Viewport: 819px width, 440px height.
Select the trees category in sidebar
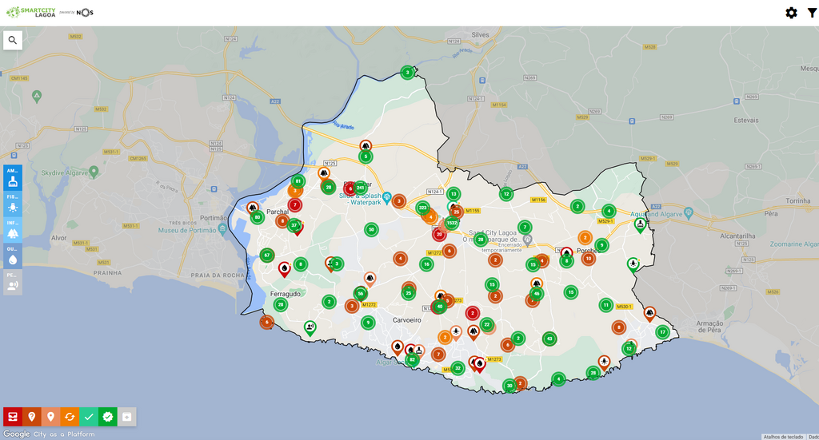[x=13, y=230]
